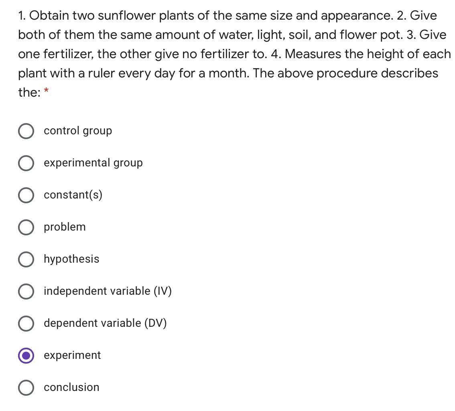
Task: Click the selected 'experiment' radio button
Action: 26,356
